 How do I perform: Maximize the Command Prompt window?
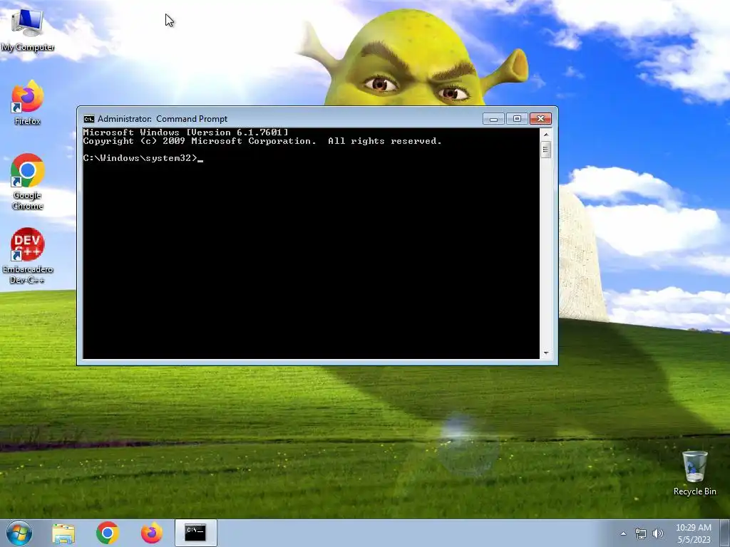(x=517, y=119)
